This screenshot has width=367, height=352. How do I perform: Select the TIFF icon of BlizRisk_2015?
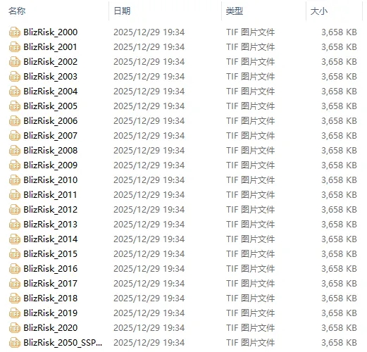point(15,254)
